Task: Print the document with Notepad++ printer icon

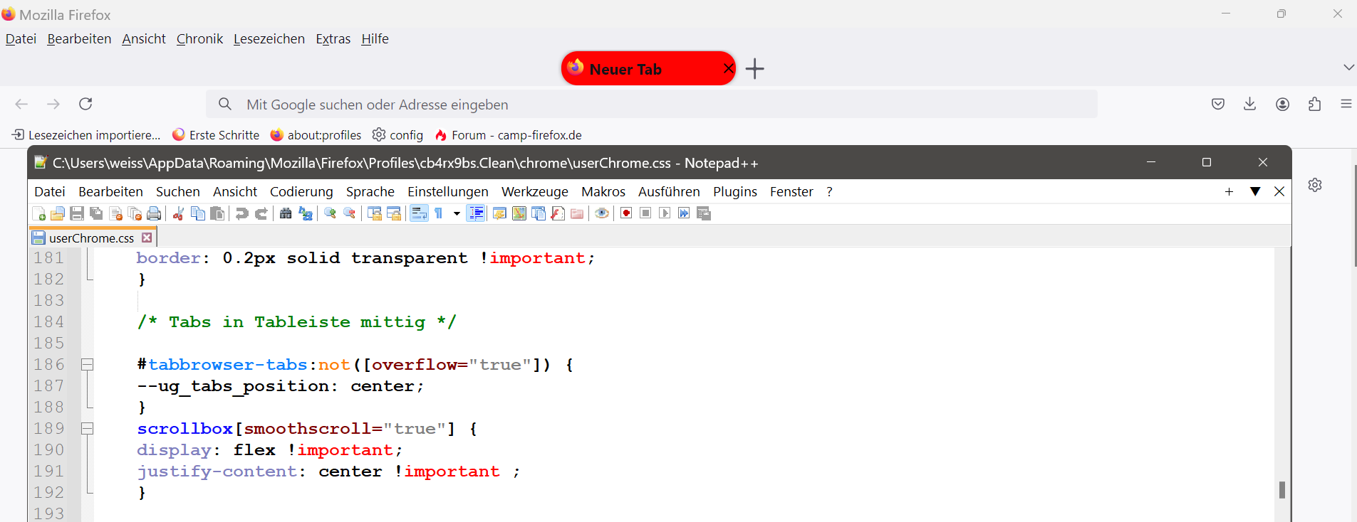Action: (x=154, y=213)
